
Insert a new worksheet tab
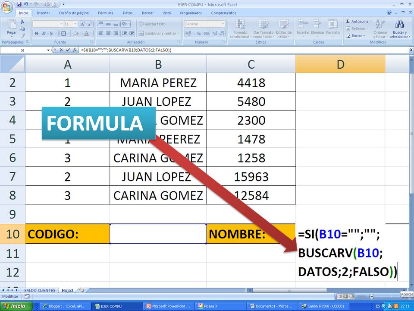pyautogui.click(x=82, y=290)
